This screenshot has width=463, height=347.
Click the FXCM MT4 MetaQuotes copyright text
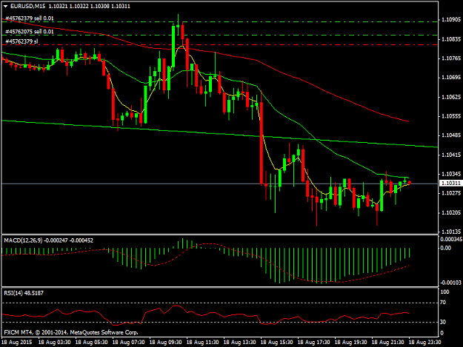click(71, 332)
